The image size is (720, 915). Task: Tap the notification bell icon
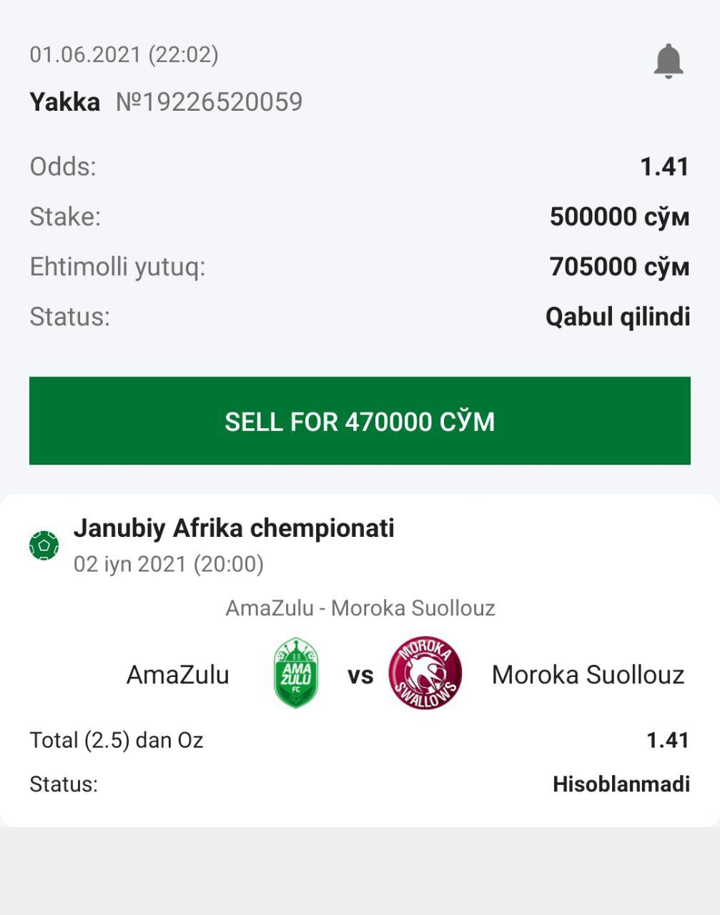[668, 61]
